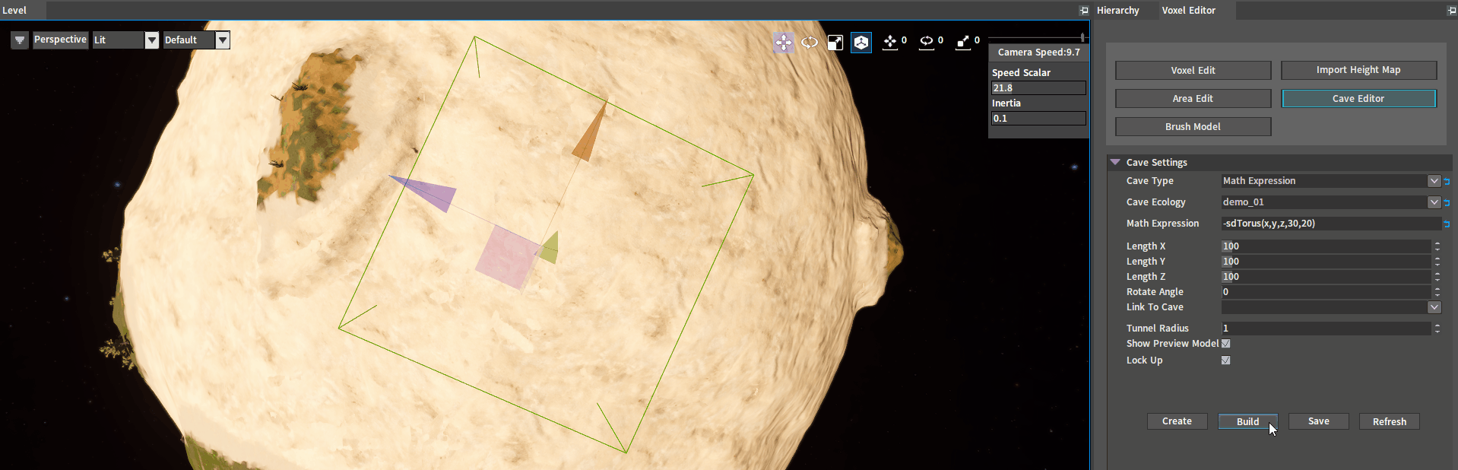Uncheck Show Preview Model checkbox

click(1225, 344)
